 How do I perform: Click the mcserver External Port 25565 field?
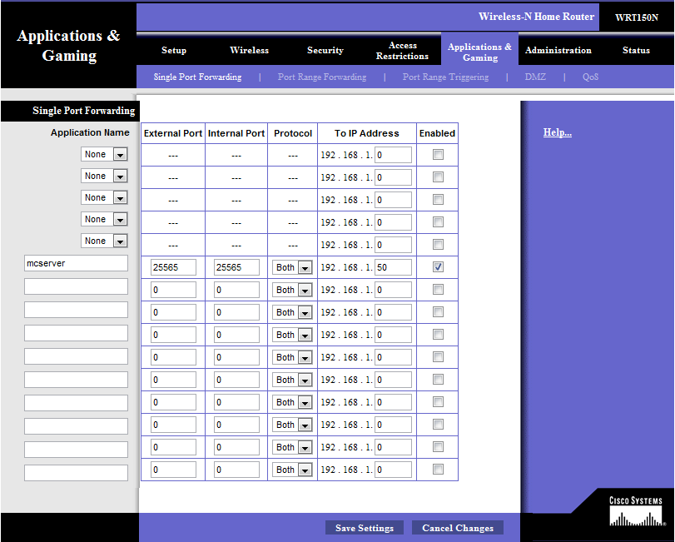click(x=173, y=267)
